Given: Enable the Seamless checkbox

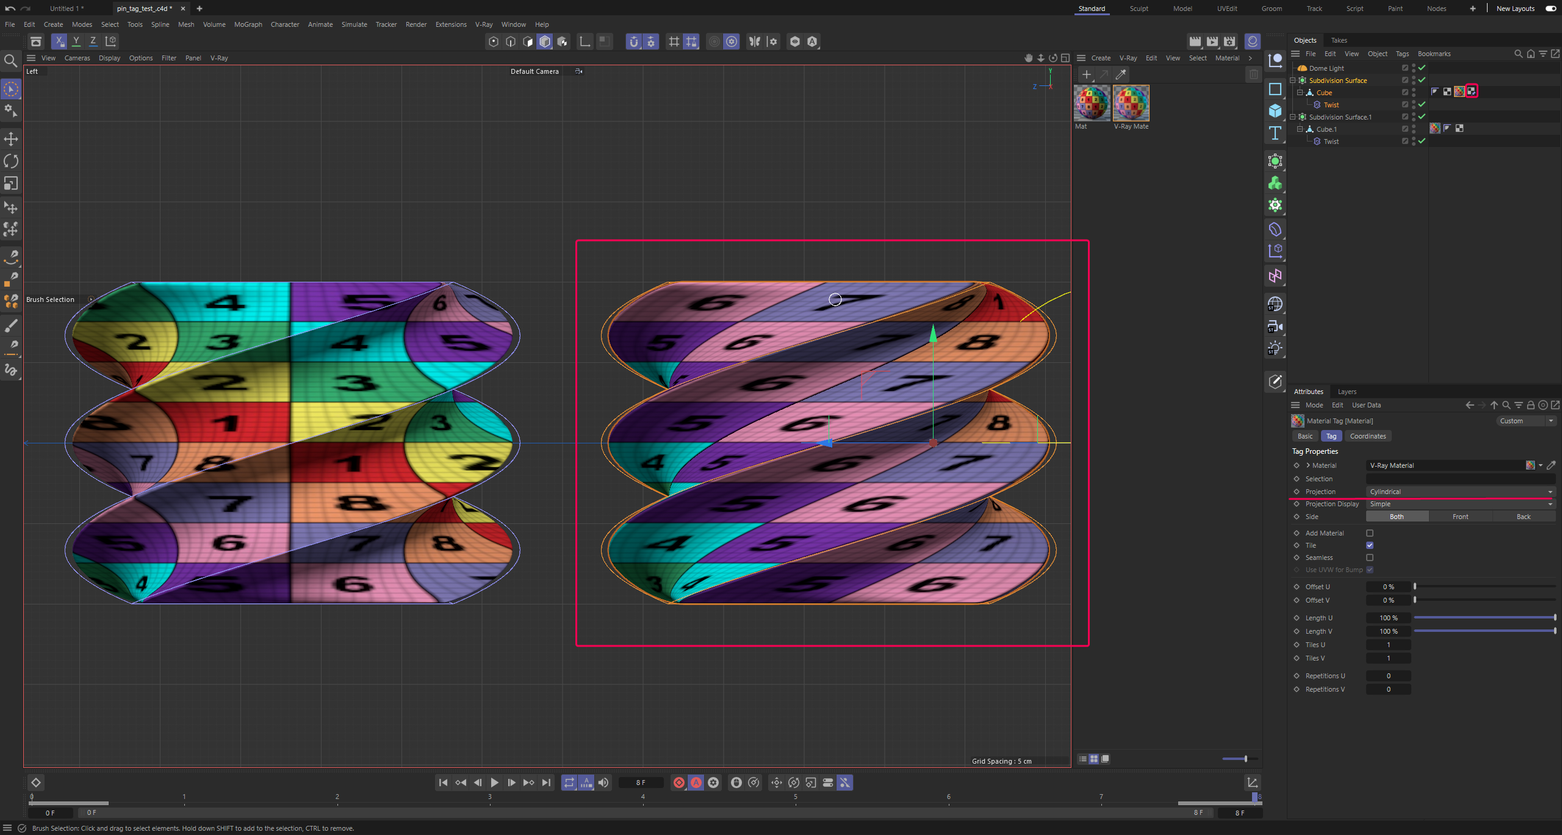Looking at the screenshot, I should 1370,557.
